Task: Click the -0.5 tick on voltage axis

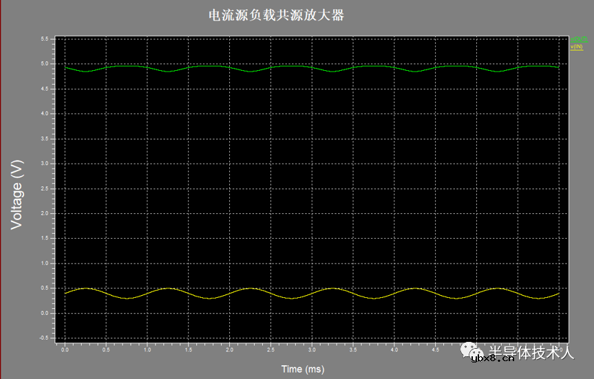Action: coord(43,338)
